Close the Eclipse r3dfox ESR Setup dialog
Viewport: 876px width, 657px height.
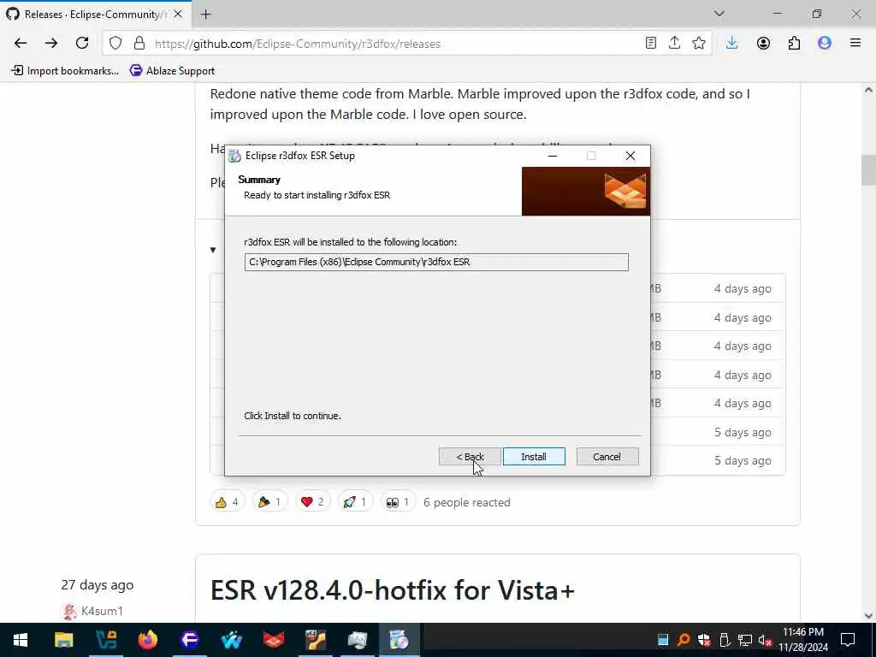pyautogui.click(x=630, y=156)
